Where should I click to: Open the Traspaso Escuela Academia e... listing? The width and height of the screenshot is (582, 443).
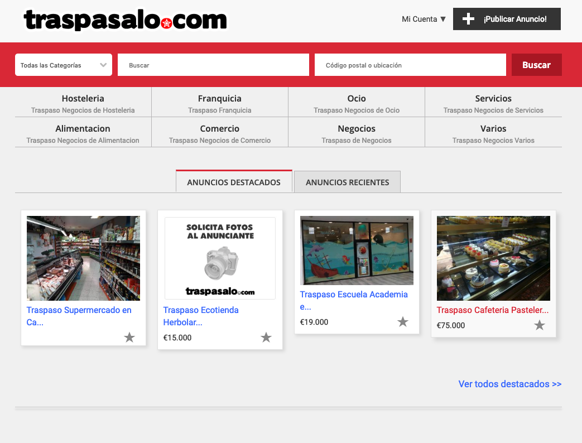click(354, 301)
